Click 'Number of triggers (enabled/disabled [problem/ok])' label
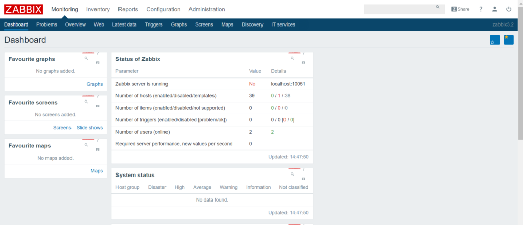The width and height of the screenshot is (523, 225). click(171, 120)
